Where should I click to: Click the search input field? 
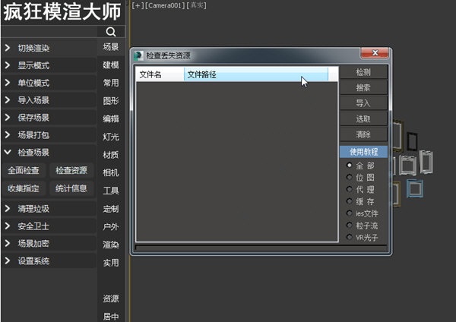pos(49,31)
